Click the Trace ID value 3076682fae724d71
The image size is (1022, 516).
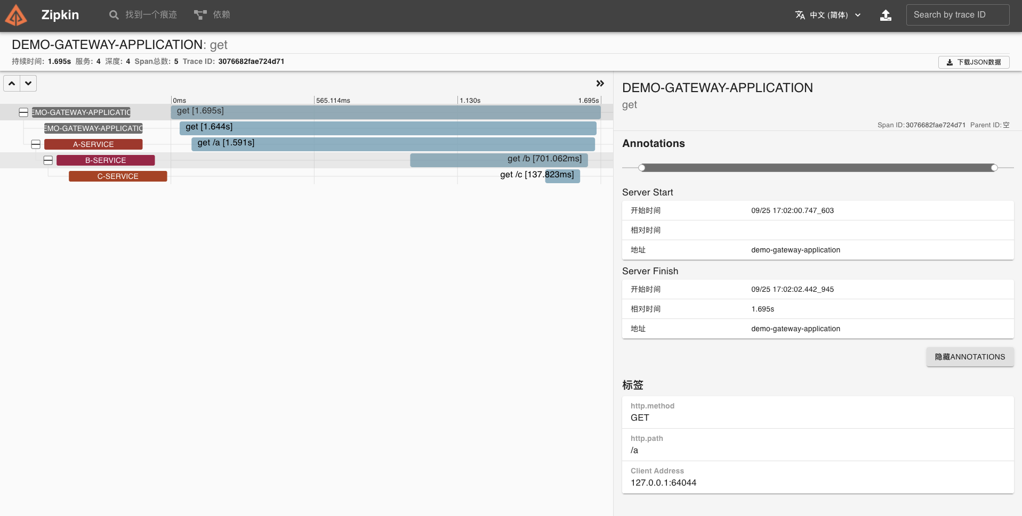point(251,61)
